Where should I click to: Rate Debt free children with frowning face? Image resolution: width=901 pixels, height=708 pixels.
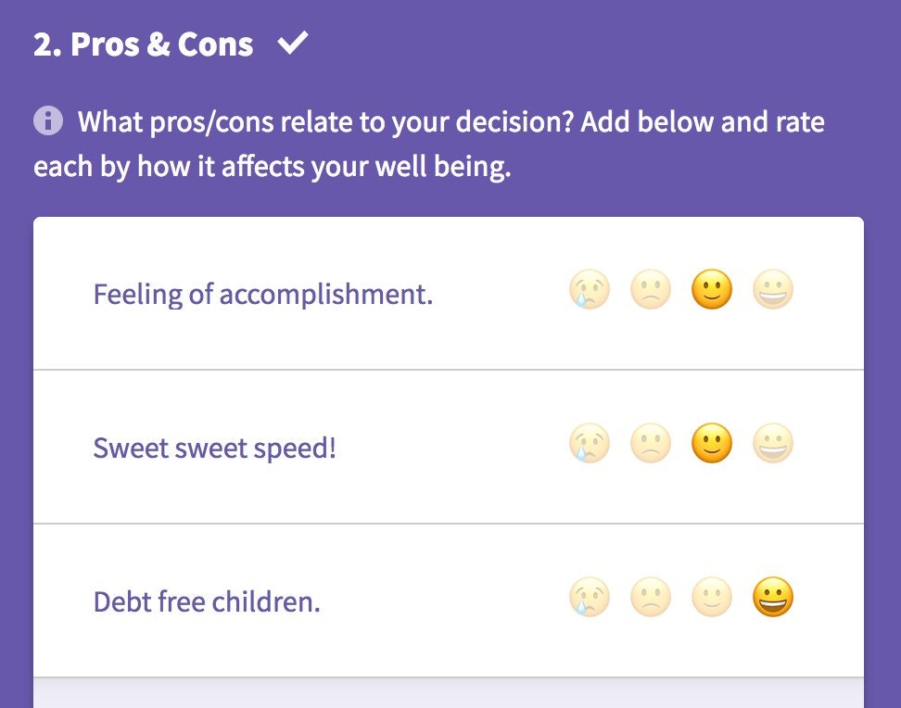[651, 600]
